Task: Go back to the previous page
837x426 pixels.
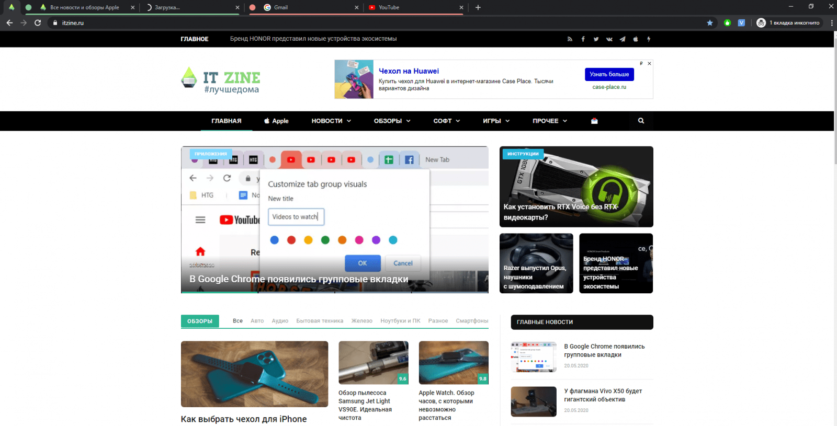Action: [9, 22]
